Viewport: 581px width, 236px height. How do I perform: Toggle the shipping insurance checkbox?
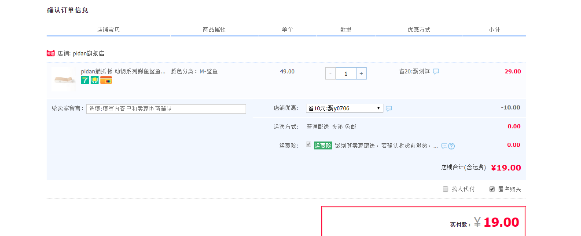pos(309,144)
